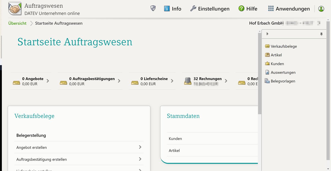This screenshot has width=331, height=171.
Task: Open Artikel in the side panel
Action: point(276,55)
